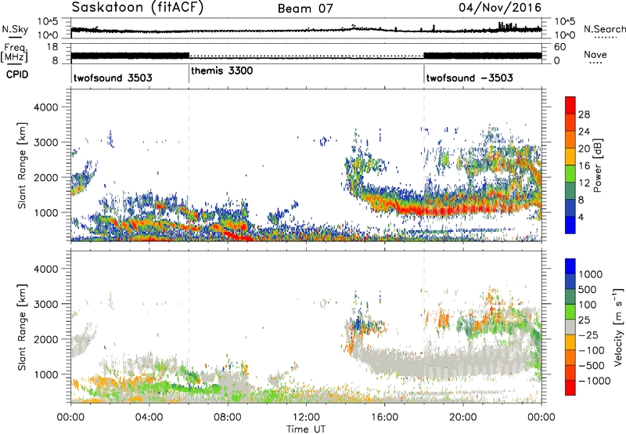
Task: Click the noise trace in the top panel
Action: [306, 30]
